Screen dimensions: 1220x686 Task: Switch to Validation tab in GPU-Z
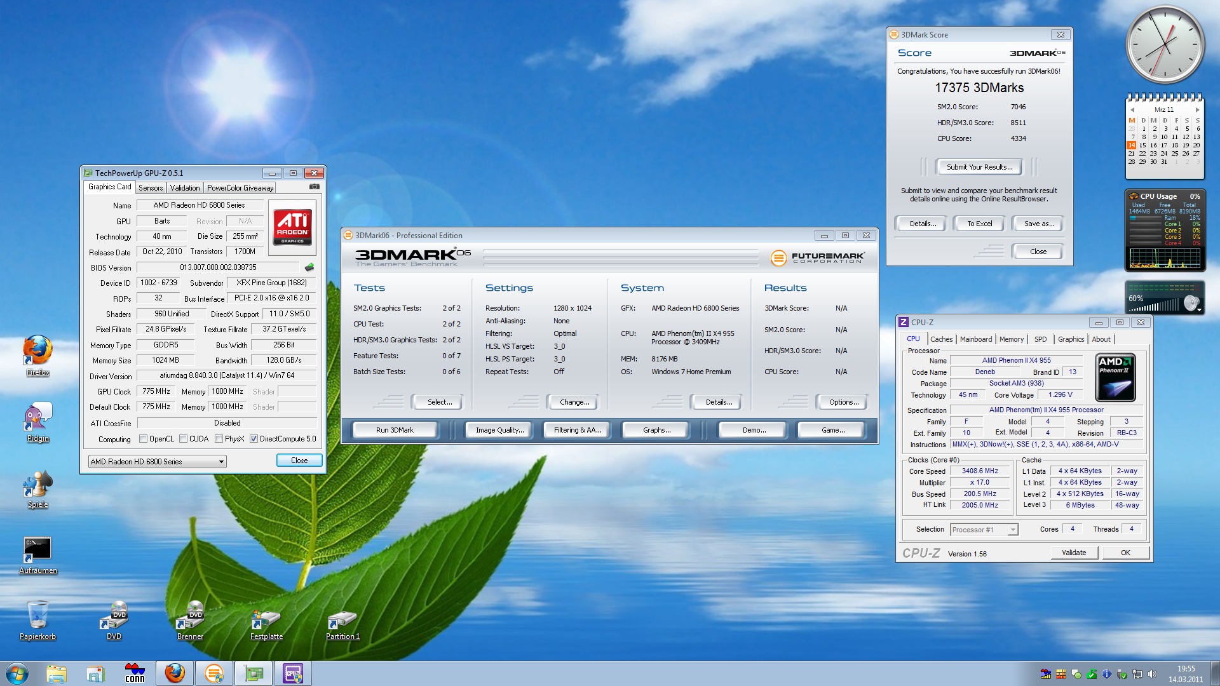pyautogui.click(x=185, y=188)
